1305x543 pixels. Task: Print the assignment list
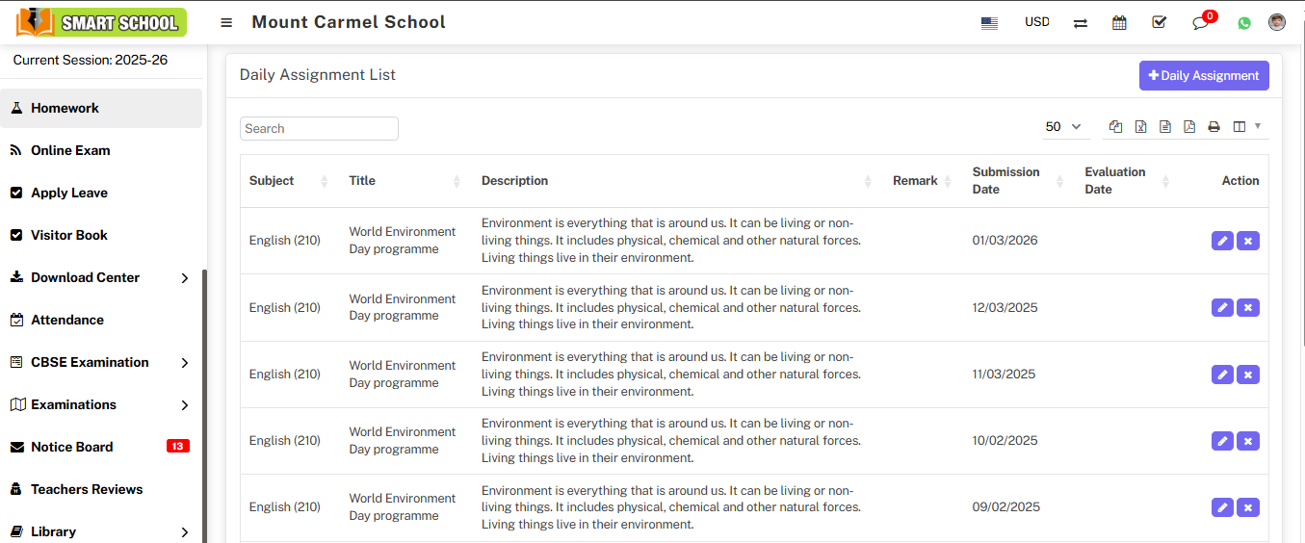1214,127
